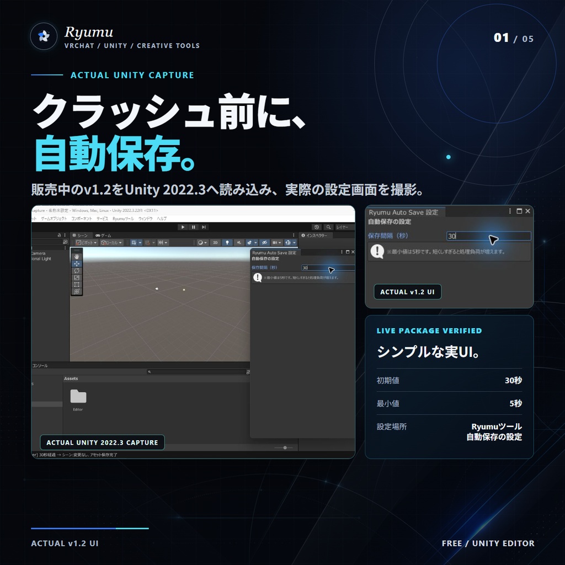
Task: Select the Hand tool in scene overlay
Action: 76,257
